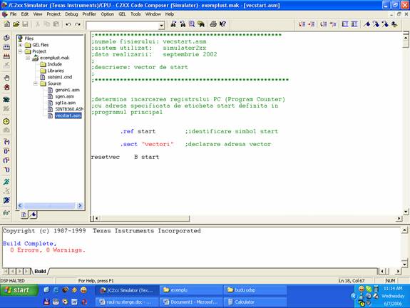The height and width of the screenshot is (308, 410).
Task: Select sistsim1.cmd in the project tree
Action: 60,77
